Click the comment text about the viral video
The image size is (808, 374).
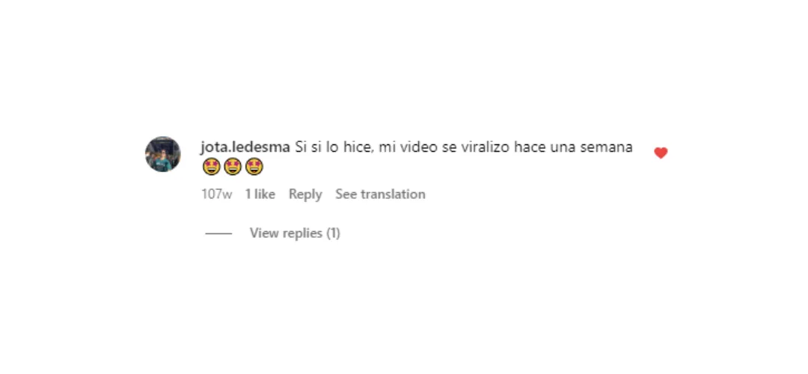pos(464,147)
